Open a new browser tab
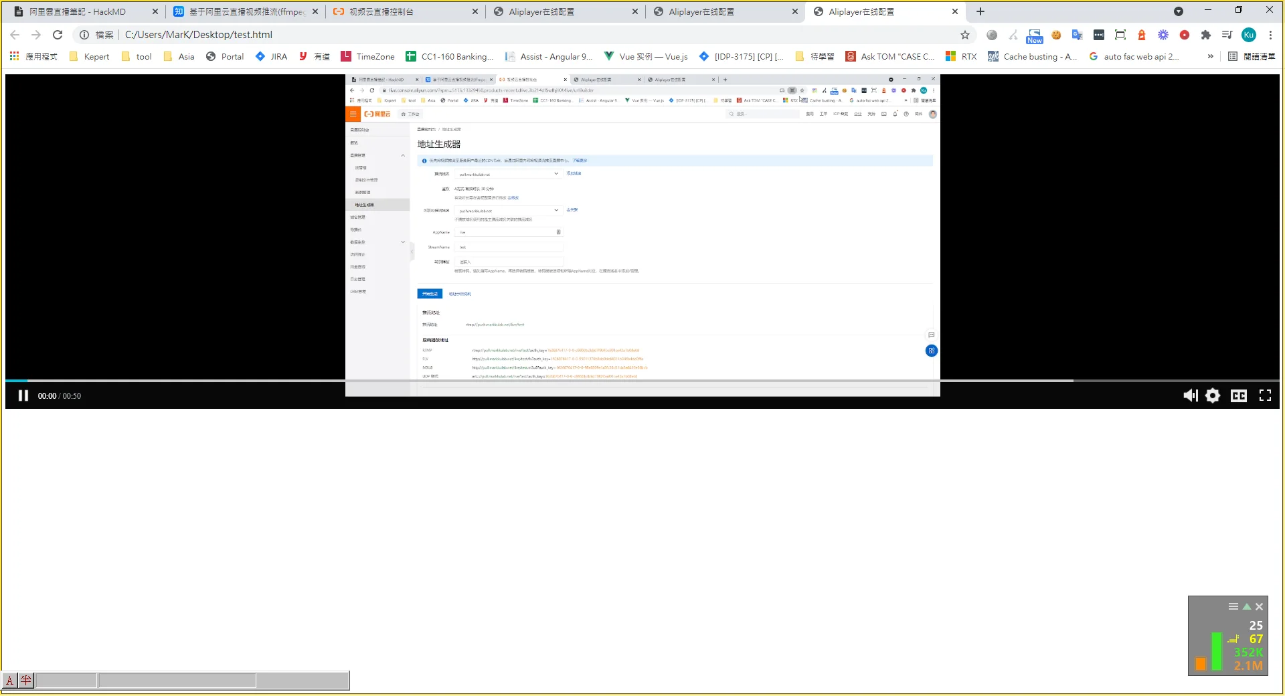The width and height of the screenshot is (1285, 696). 980,11
